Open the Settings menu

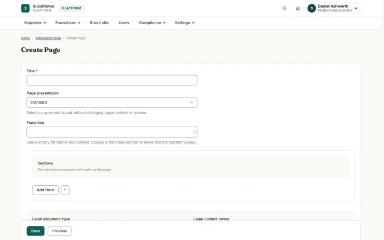[185, 23]
